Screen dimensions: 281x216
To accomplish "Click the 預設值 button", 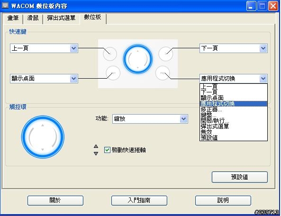I will coord(240,177).
